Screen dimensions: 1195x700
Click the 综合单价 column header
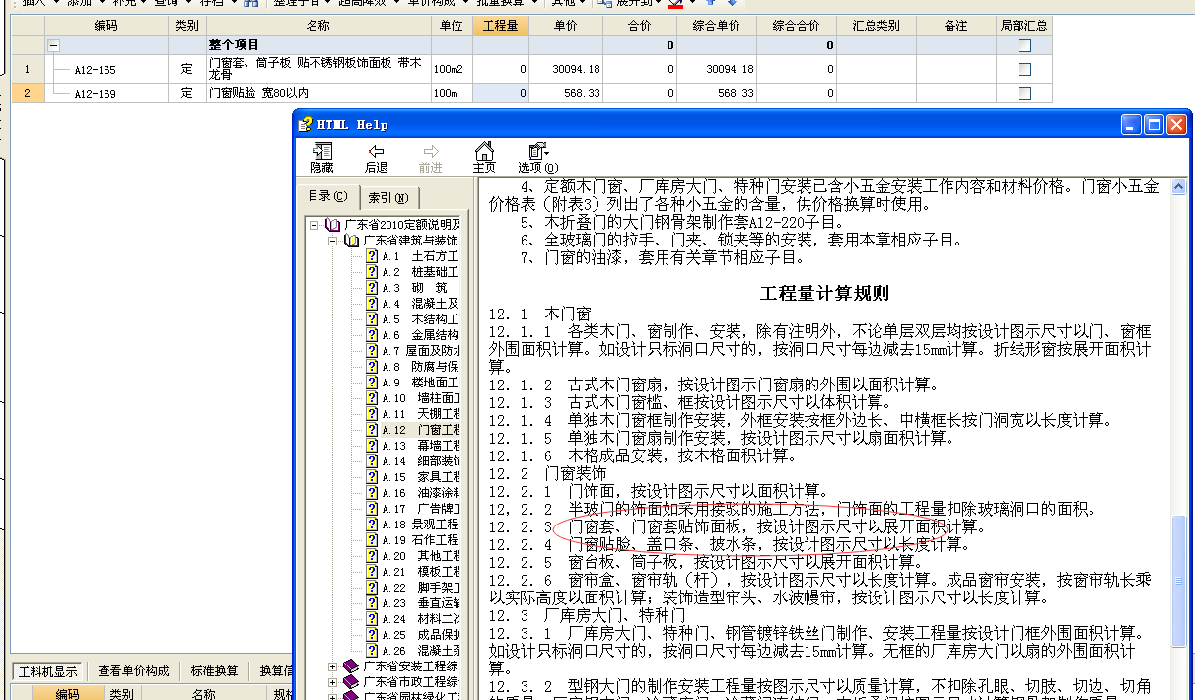pyautogui.click(x=718, y=26)
